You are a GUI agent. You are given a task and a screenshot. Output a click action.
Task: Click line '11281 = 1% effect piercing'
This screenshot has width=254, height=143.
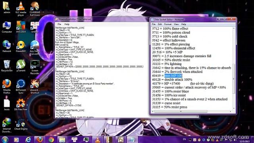pyautogui.click(x=171, y=44)
